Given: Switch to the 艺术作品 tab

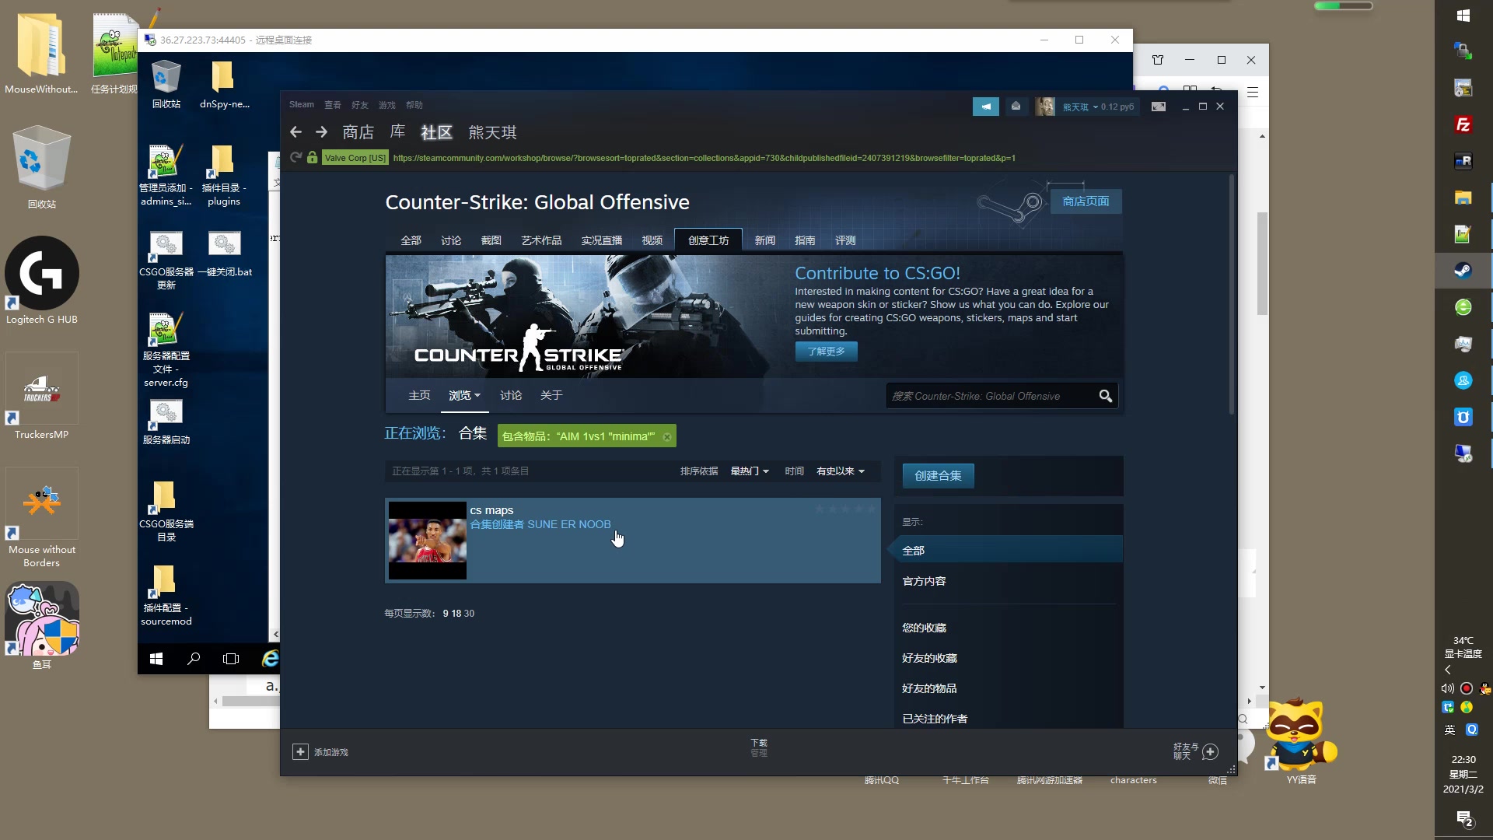Looking at the screenshot, I should pyautogui.click(x=541, y=240).
